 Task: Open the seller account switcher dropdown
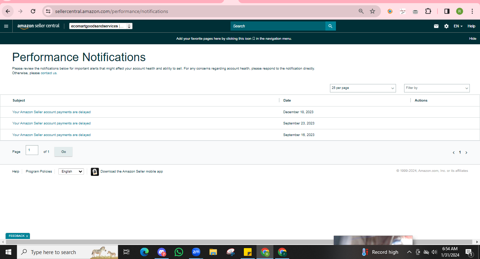pos(101,26)
